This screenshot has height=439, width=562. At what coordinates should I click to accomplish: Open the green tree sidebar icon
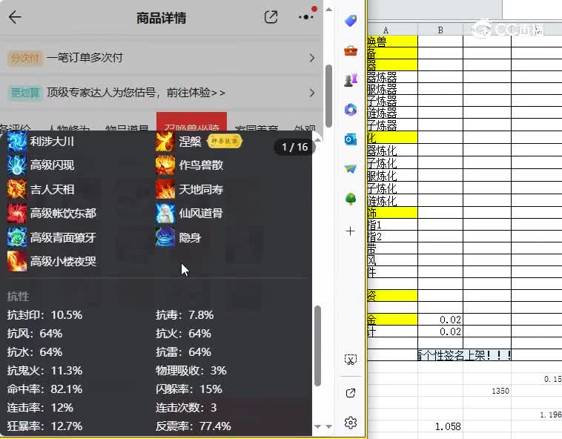tap(351, 199)
